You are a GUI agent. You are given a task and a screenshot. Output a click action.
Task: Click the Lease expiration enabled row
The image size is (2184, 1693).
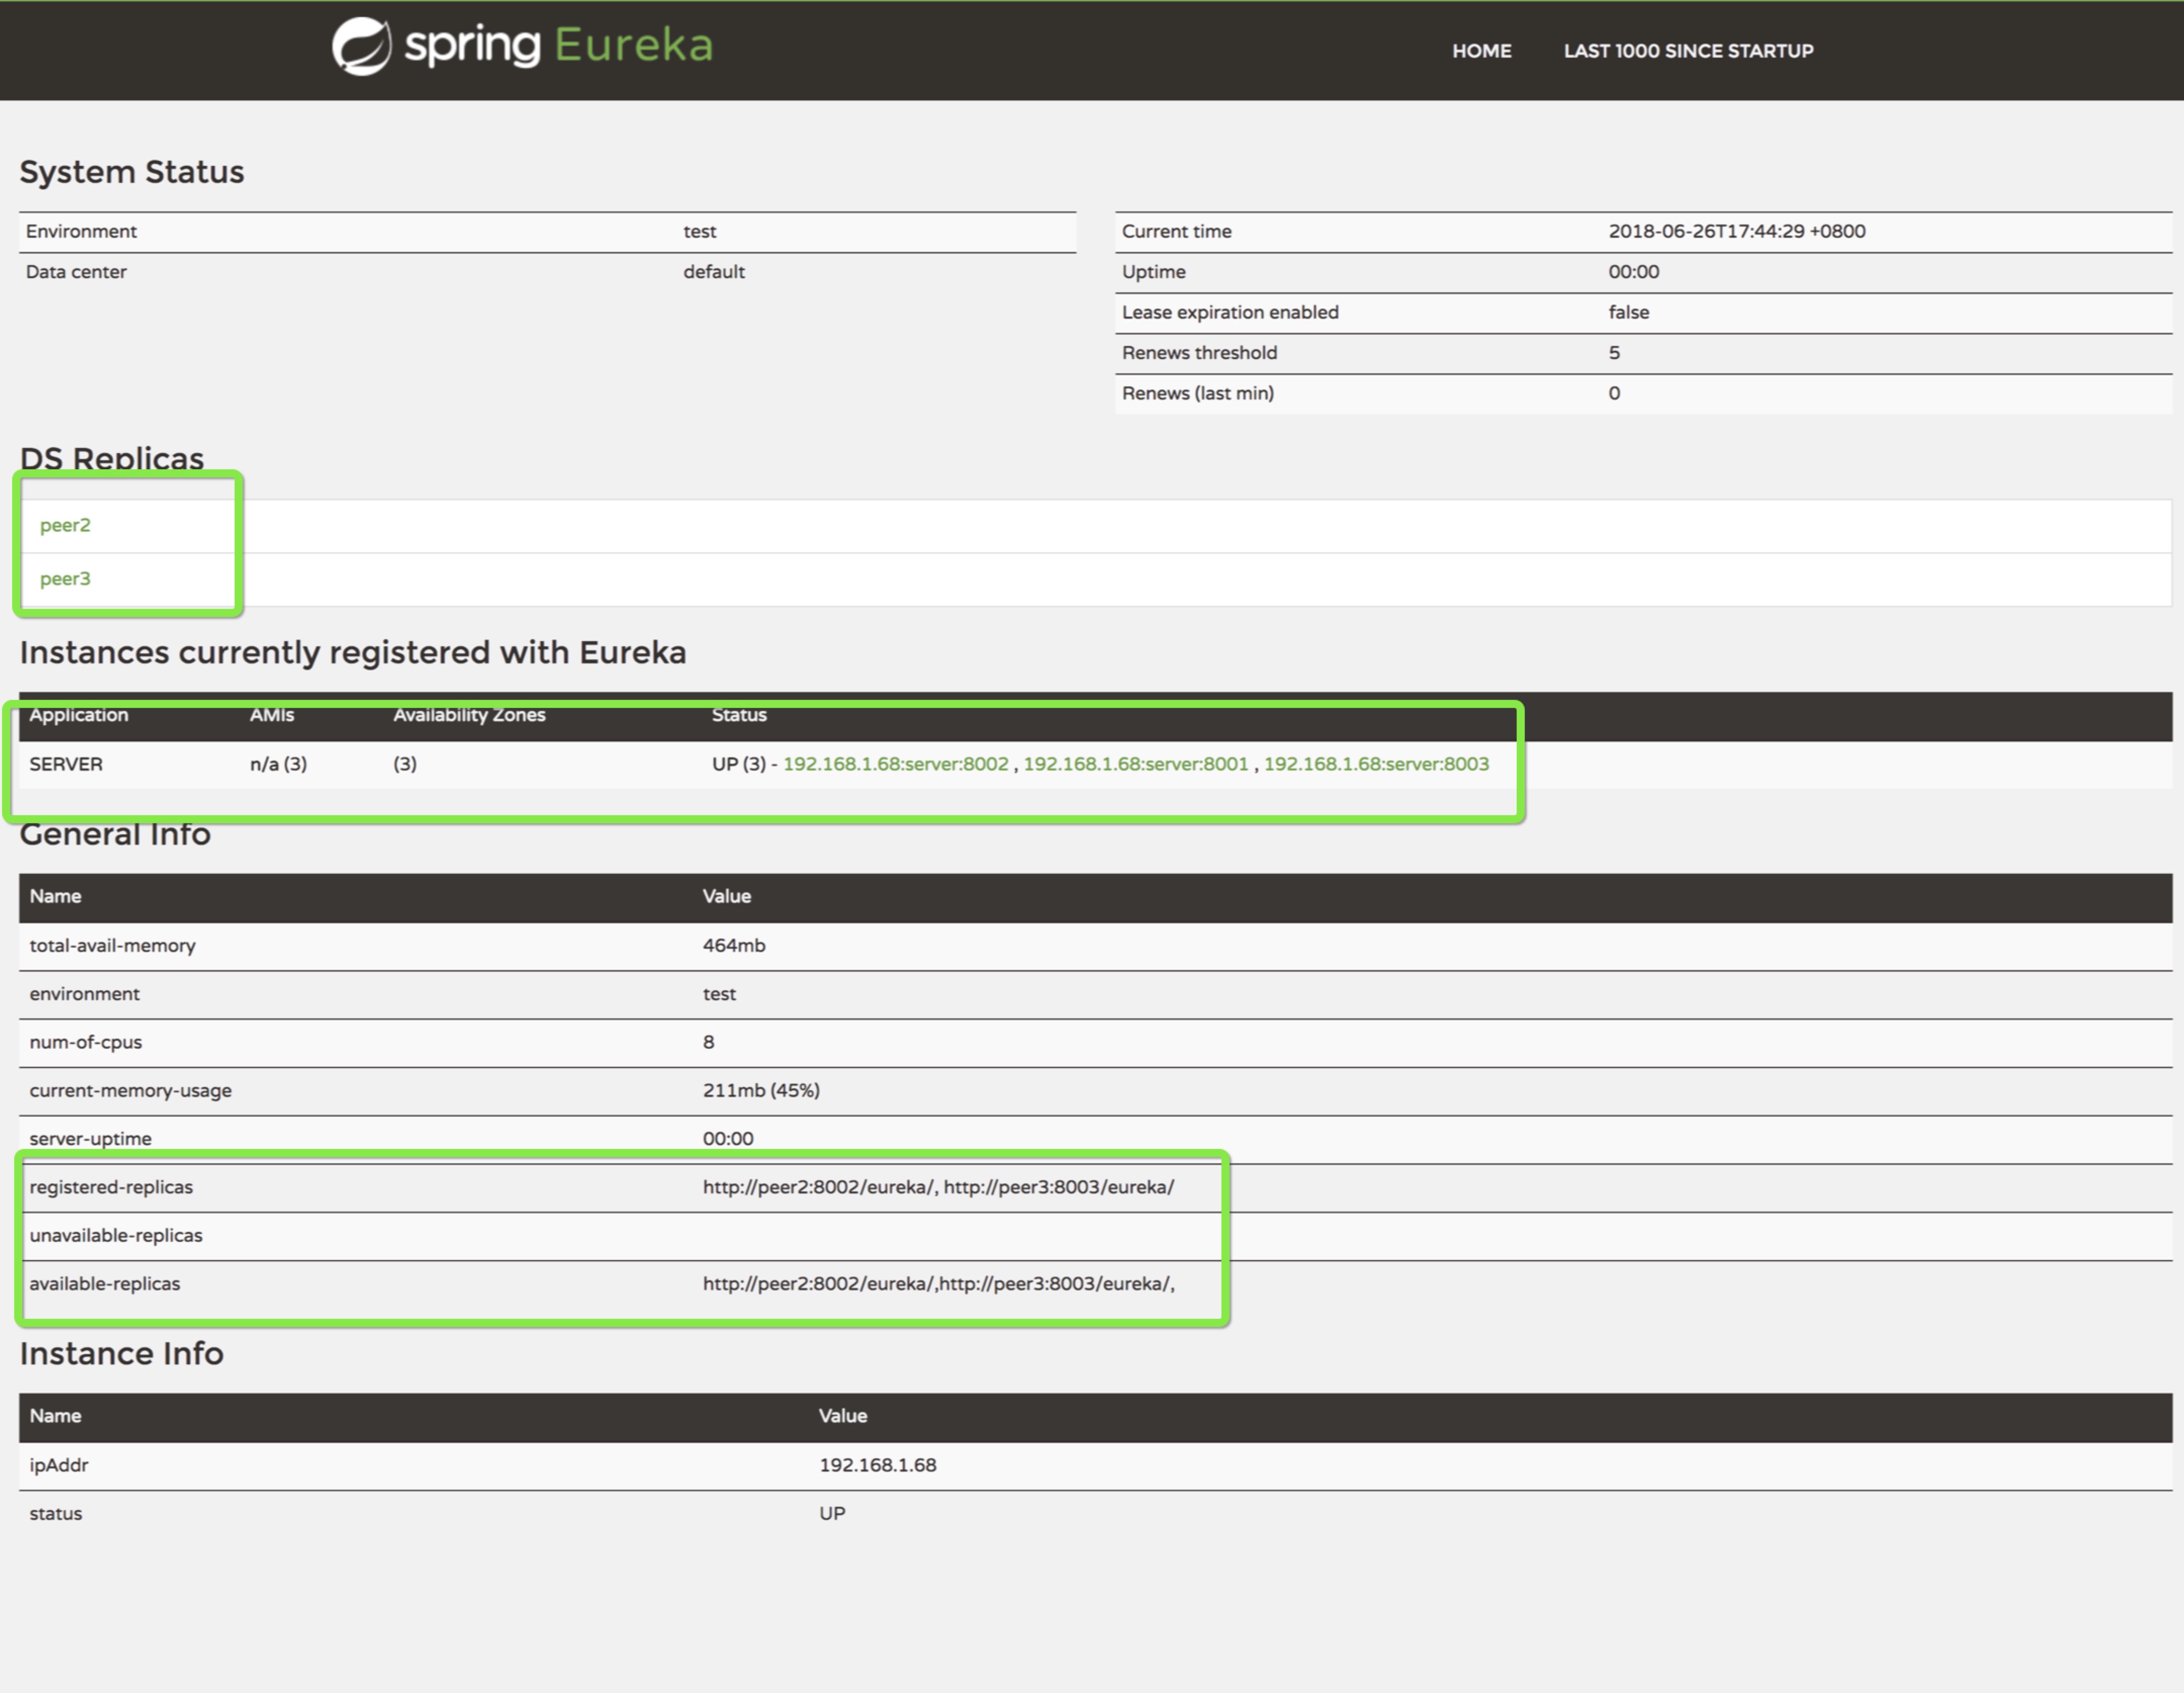click(1230, 313)
